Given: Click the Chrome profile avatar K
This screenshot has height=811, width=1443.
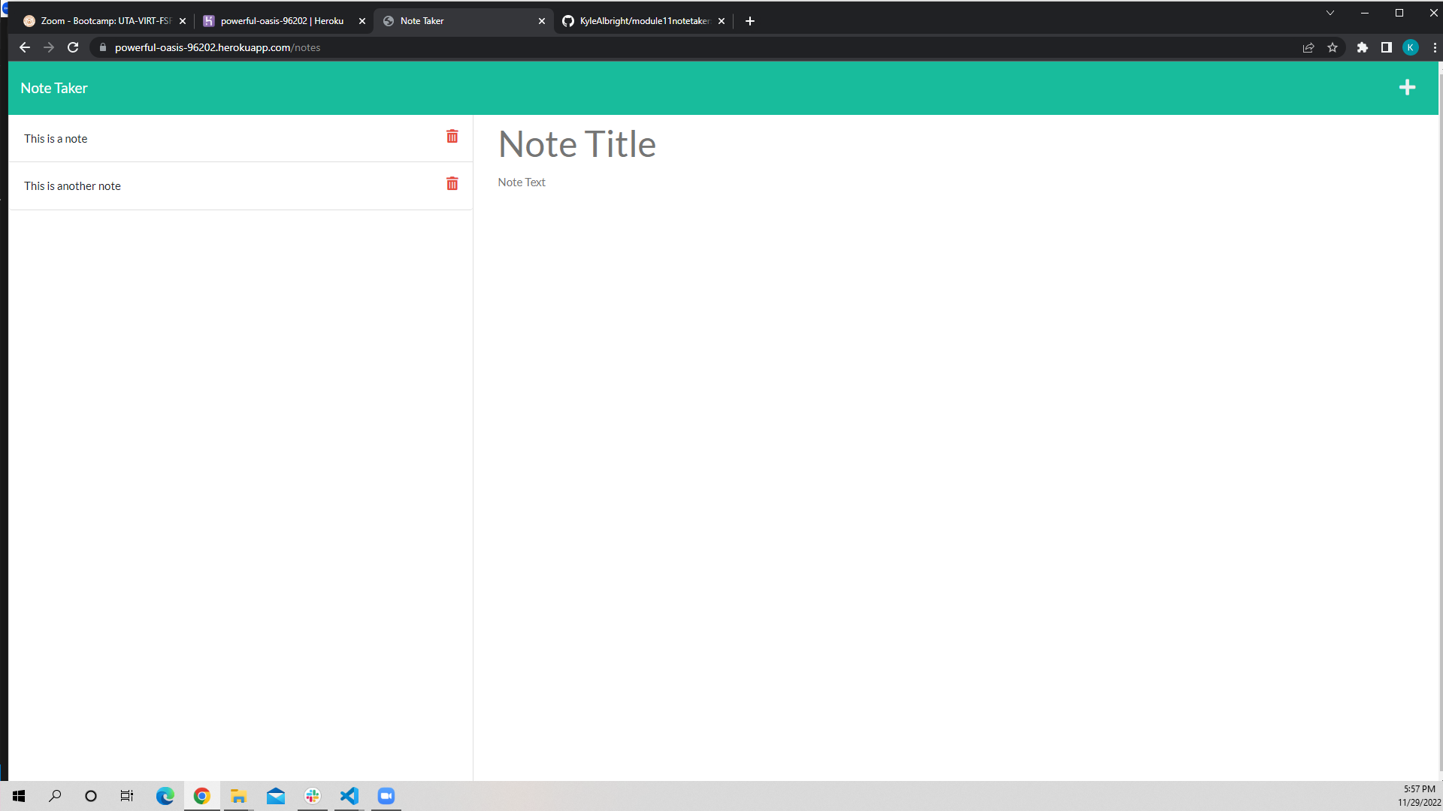Looking at the screenshot, I should (1411, 47).
